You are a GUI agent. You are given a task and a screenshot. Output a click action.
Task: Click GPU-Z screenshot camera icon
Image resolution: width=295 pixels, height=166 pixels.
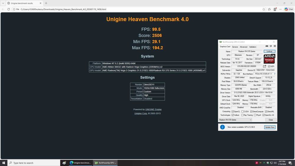[x=267, y=46]
